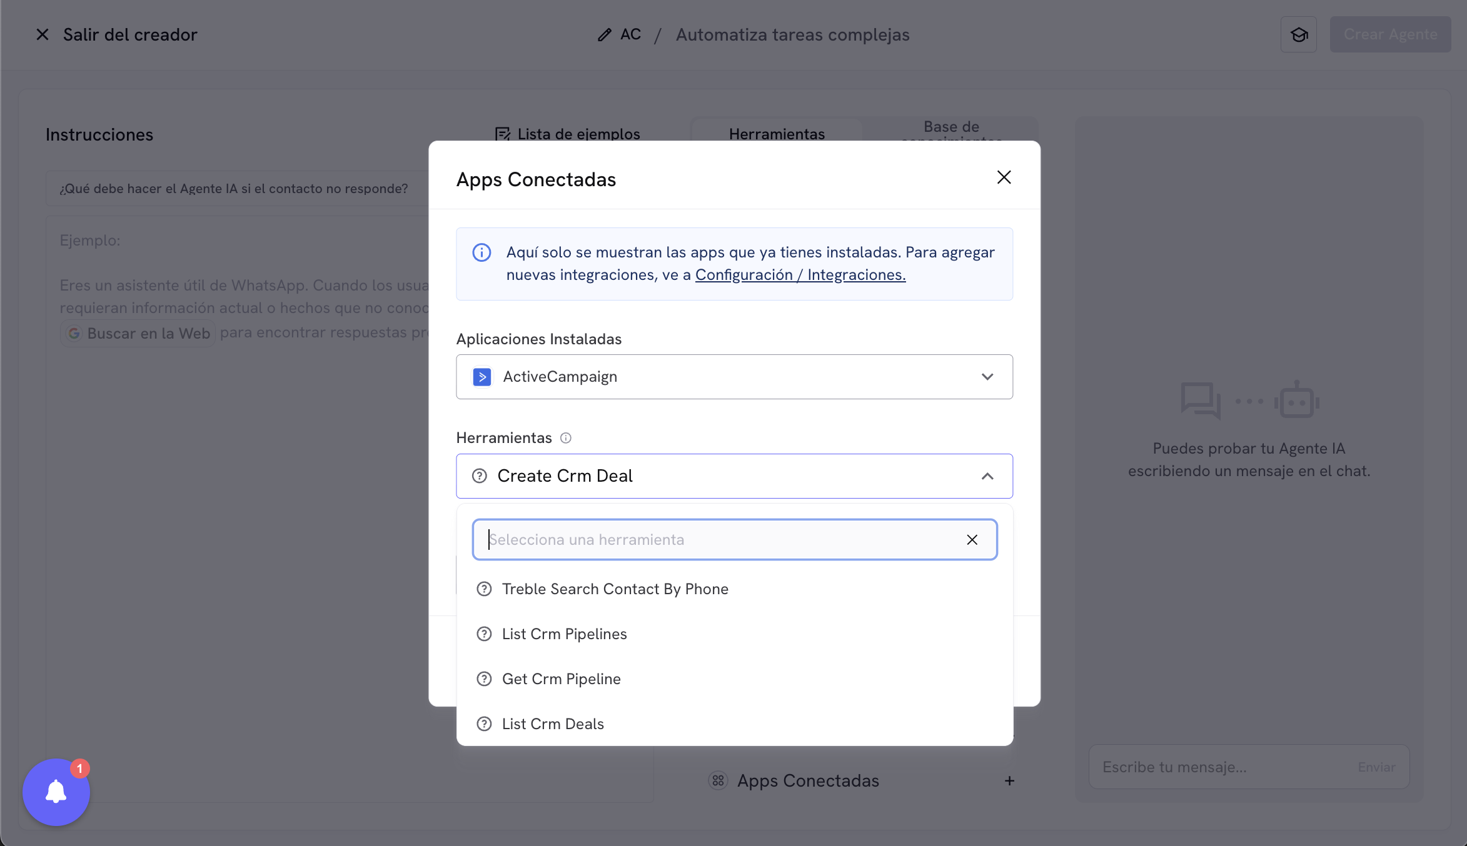The width and height of the screenshot is (1467, 846).
Task: Close the Apps Conectadas dialog
Action: 1004,177
